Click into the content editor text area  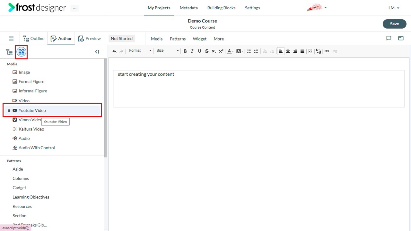(259, 89)
